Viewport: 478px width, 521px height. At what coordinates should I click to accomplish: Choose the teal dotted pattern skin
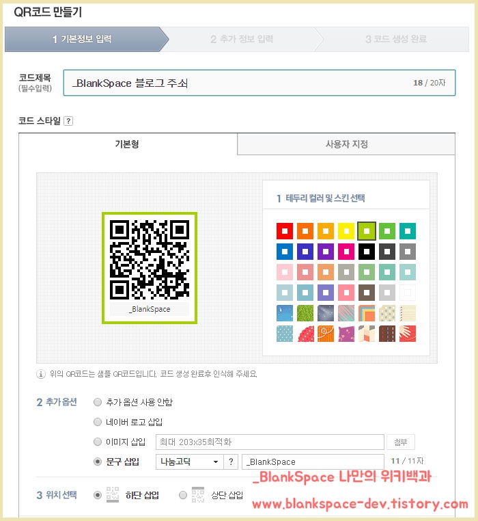[285, 334]
